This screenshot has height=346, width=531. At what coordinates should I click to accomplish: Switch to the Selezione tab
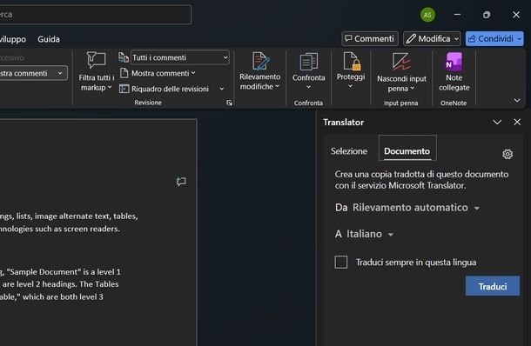point(349,151)
